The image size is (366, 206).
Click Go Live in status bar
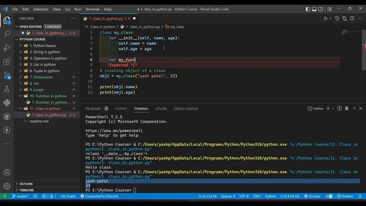tap(312, 196)
